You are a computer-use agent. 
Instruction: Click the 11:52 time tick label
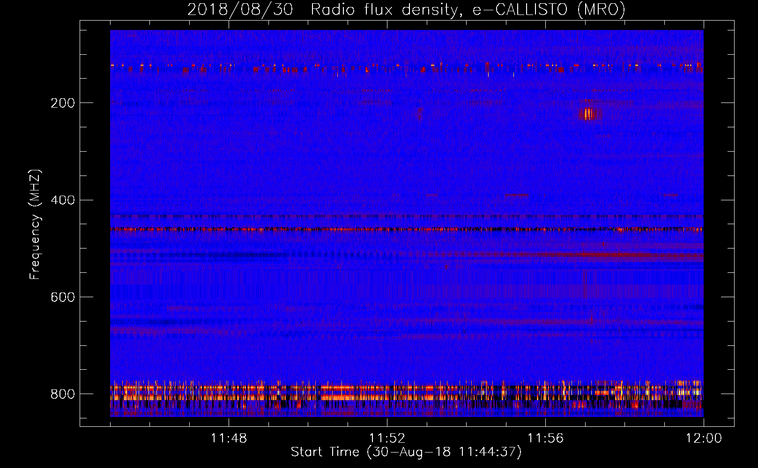click(387, 439)
